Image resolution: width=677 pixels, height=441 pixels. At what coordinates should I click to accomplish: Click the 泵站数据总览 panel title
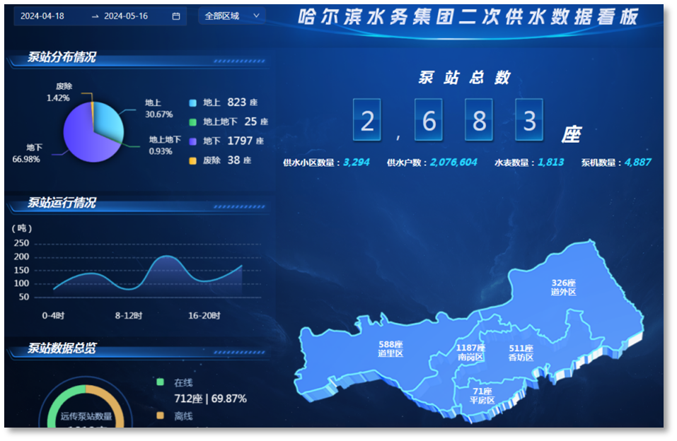coord(62,348)
